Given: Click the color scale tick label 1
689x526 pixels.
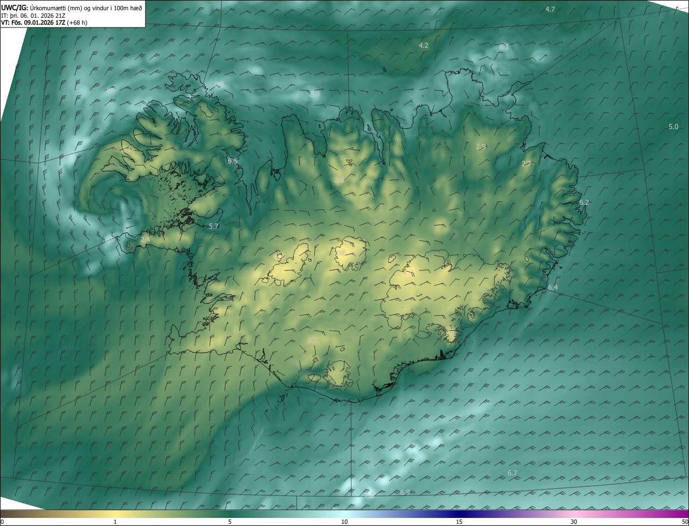Looking at the screenshot, I should point(115,522).
